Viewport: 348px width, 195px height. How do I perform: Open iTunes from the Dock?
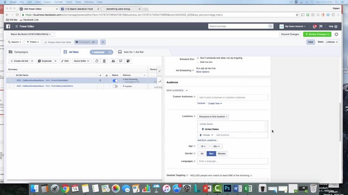pos(166,188)
